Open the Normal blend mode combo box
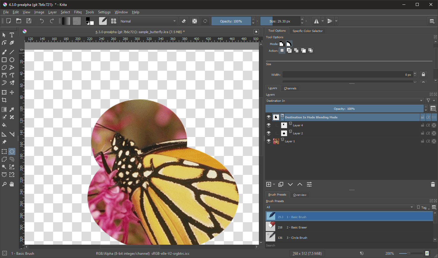This screenshot has height=258, width=438. pyautogui.click(x=148, y=21)
